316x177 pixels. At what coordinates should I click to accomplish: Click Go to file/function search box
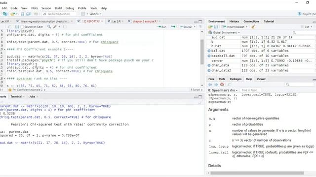point(59,14)
